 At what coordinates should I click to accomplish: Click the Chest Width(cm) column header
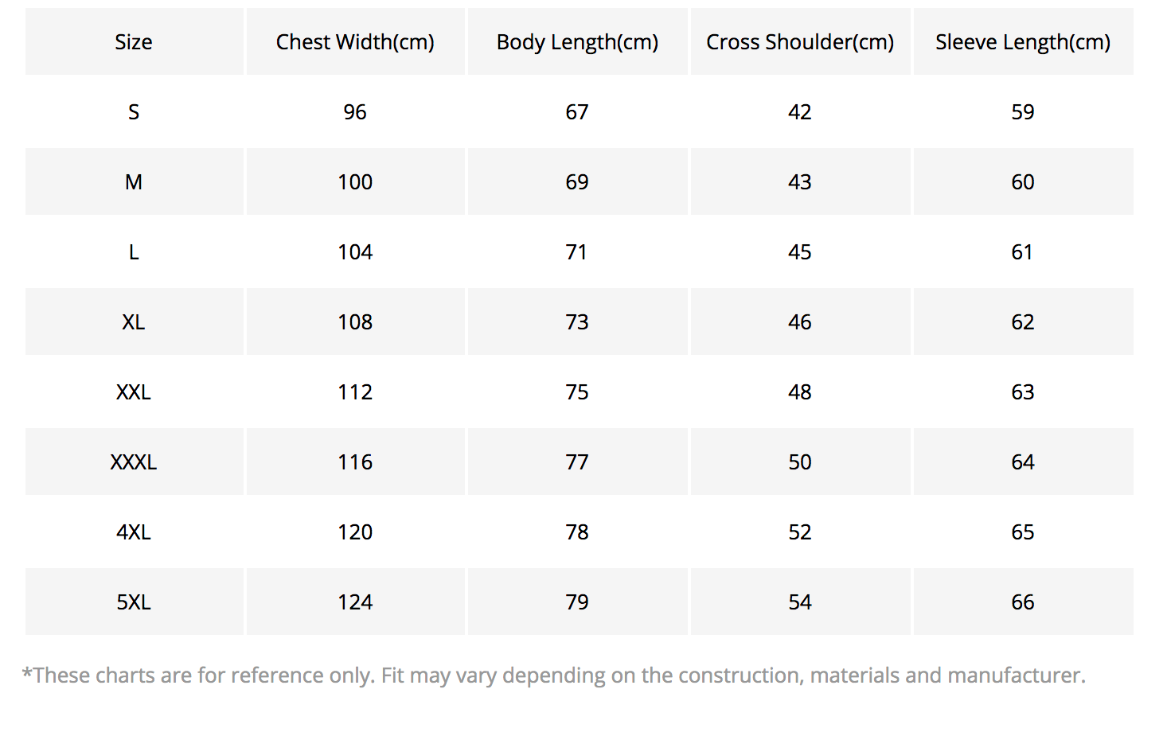[355, 42]
